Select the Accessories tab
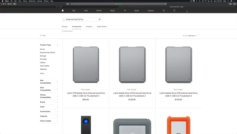The height and width of the screenshot is (134, 237). click(x=77, y=27)
